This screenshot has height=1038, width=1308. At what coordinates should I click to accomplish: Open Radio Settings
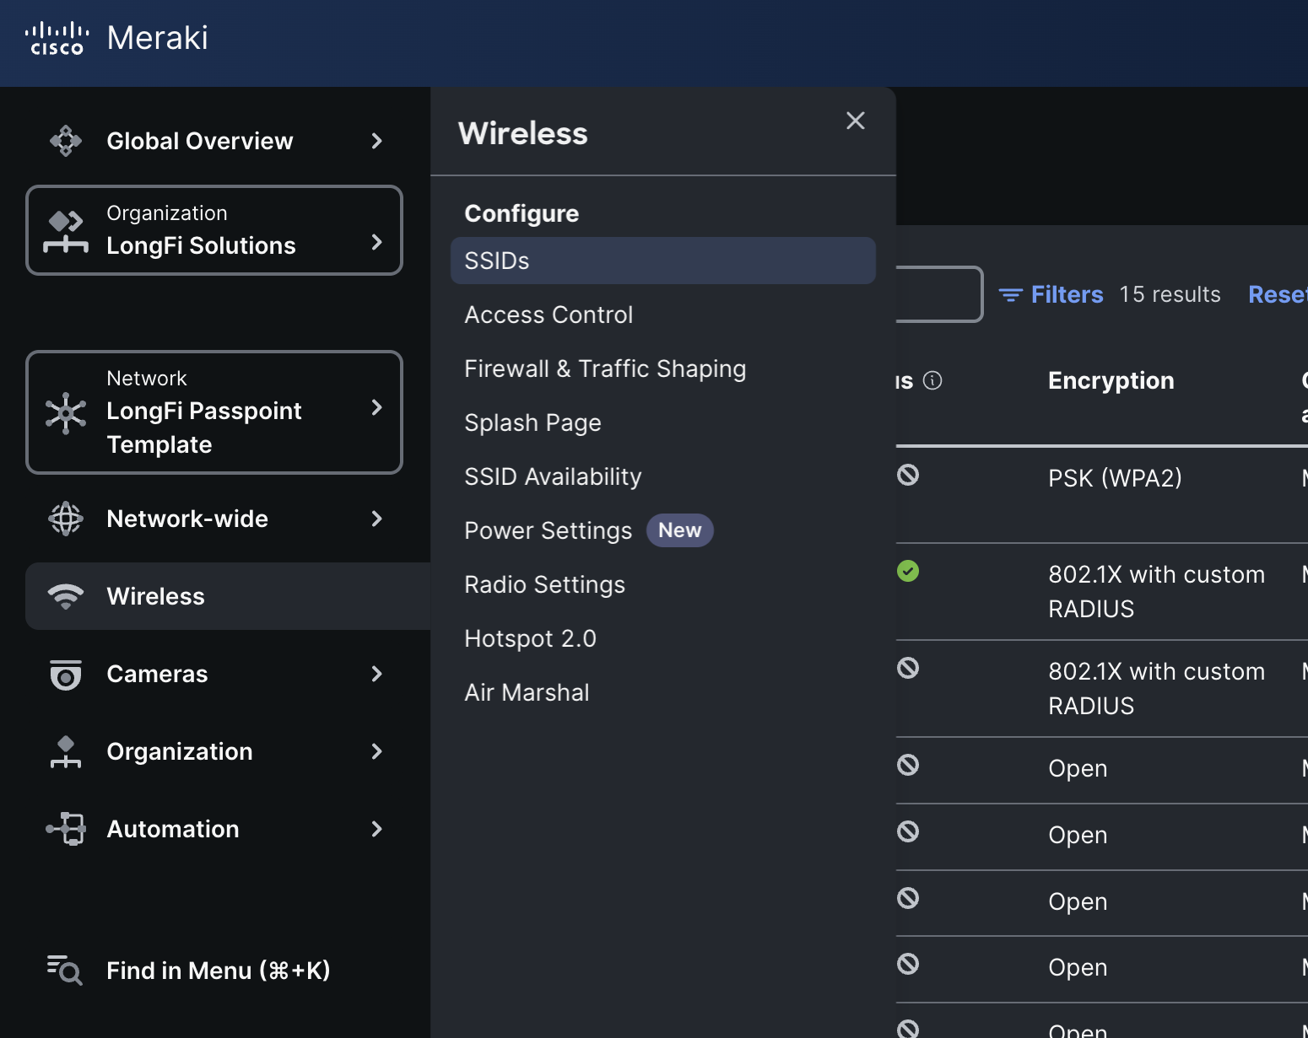point(544,584)
